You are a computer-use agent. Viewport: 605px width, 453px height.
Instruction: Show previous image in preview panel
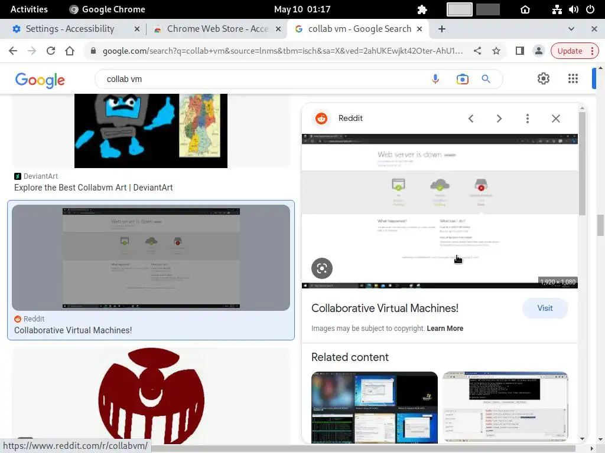click(x=471, y=118)
